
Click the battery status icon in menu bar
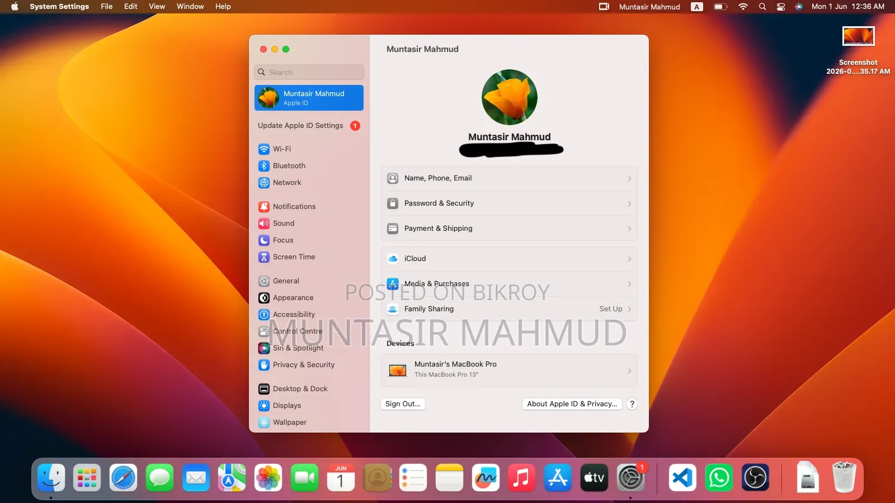[x=720, y=7]
